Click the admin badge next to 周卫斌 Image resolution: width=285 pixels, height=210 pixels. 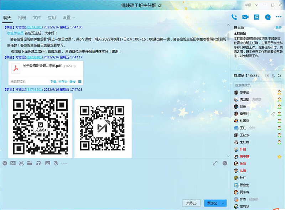point(279,100)
